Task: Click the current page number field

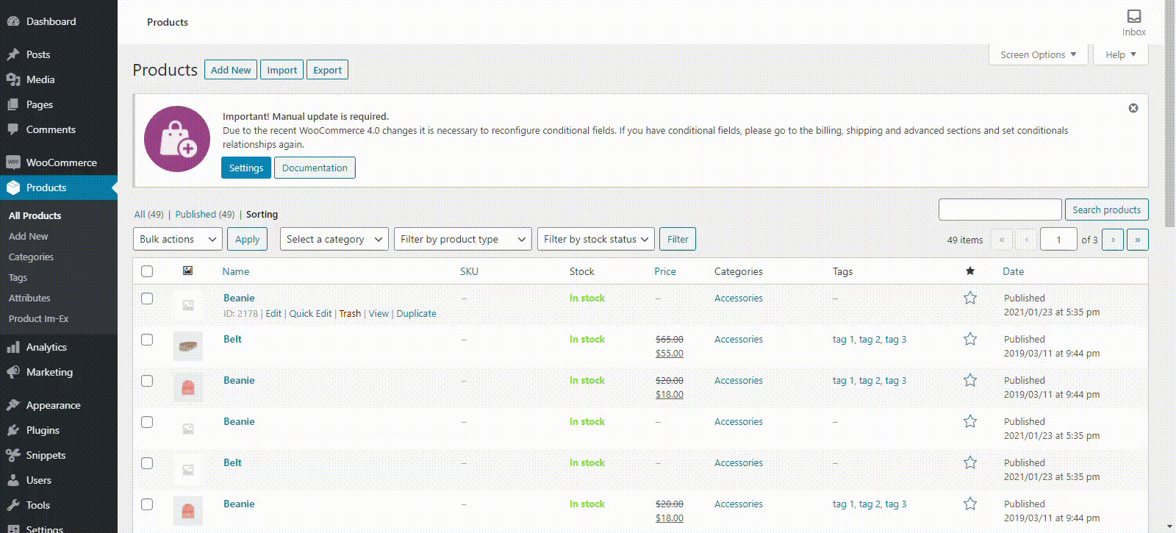Action: (x=1059, y=240)
